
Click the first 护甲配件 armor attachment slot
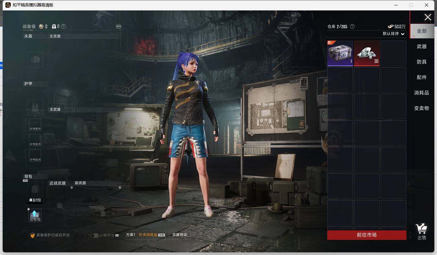(x=35, y=125)
